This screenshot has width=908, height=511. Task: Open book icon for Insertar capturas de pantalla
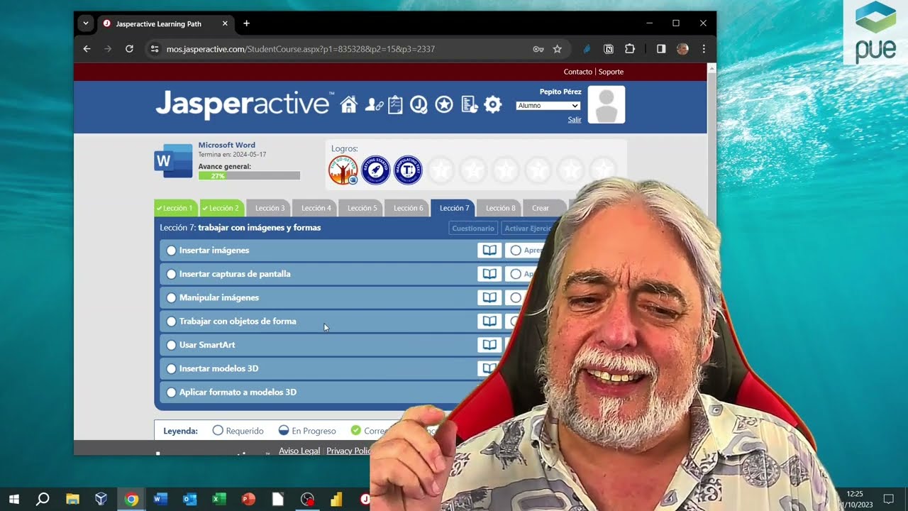(489, 274)
